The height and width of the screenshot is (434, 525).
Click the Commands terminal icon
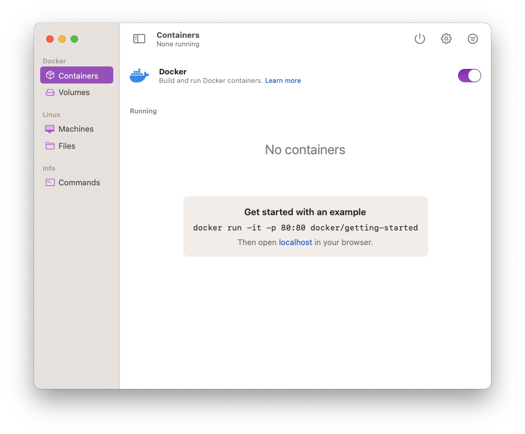point(50,182)
